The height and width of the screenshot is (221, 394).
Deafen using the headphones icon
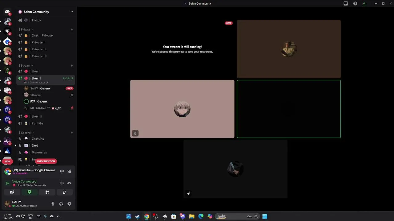point(61,204)
